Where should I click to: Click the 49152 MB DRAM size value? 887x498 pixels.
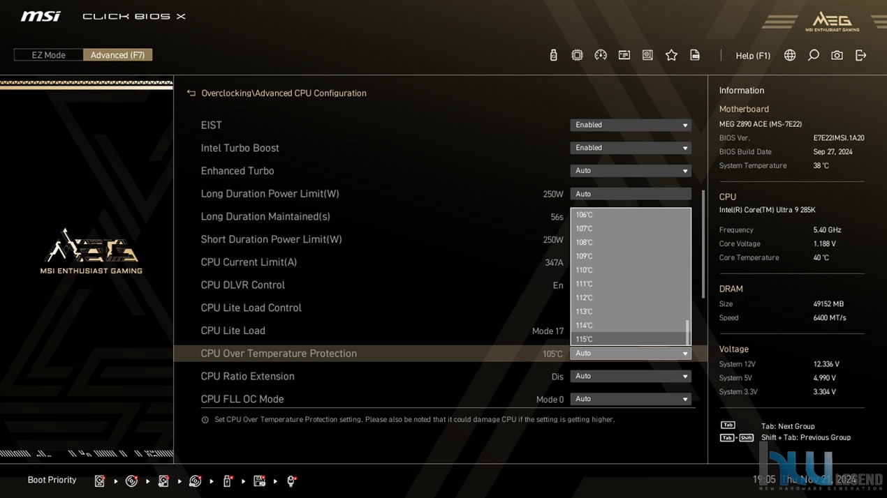click(x=828, y=304)
